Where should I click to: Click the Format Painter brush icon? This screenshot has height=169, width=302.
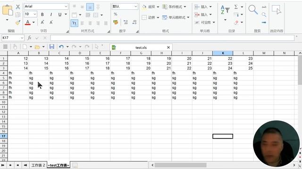[18, 23]
